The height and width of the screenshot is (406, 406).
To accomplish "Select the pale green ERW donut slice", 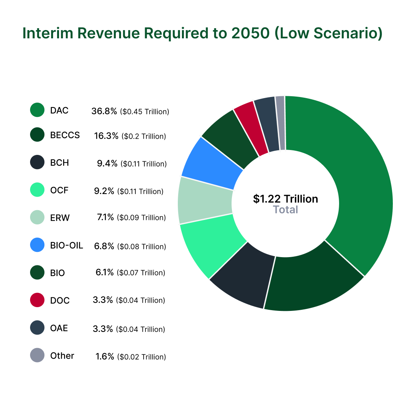I will 205,200.
